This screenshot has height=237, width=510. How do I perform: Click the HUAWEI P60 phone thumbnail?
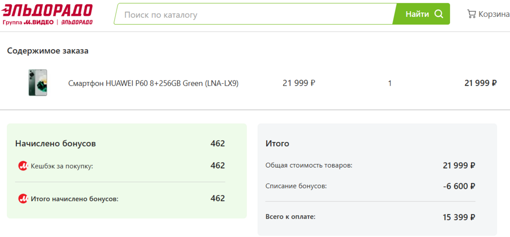[37, 83]
